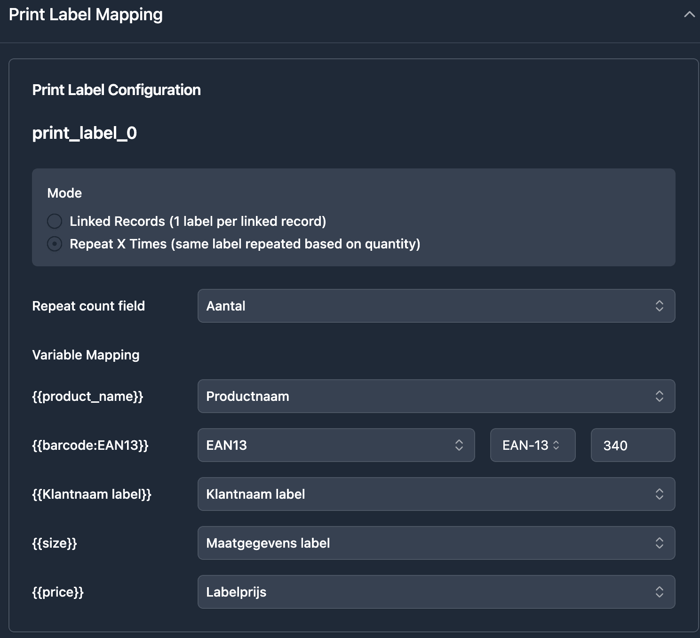
Task: Open the price mapping dropdown showing Labelprijs
Action: point(436,592)
